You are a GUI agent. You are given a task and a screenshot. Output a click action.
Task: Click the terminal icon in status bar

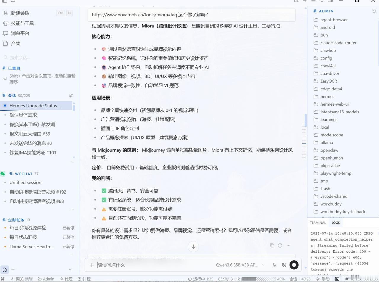pyautogui.click(x=337, y=279)
